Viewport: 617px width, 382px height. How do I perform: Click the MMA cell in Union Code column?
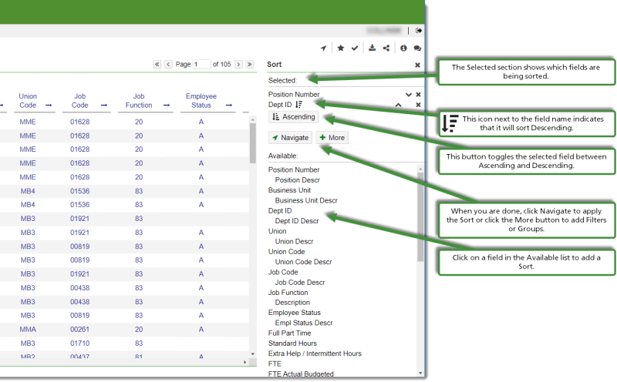click(28, 330)
